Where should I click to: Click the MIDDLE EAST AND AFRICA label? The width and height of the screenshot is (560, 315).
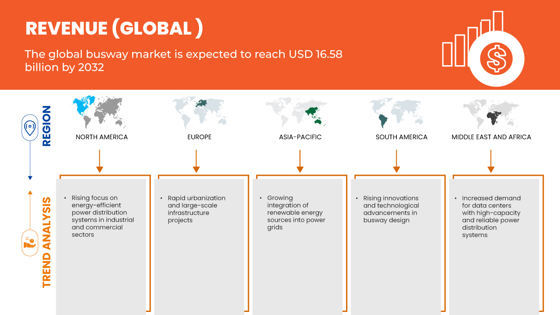[x=491, y=137]
